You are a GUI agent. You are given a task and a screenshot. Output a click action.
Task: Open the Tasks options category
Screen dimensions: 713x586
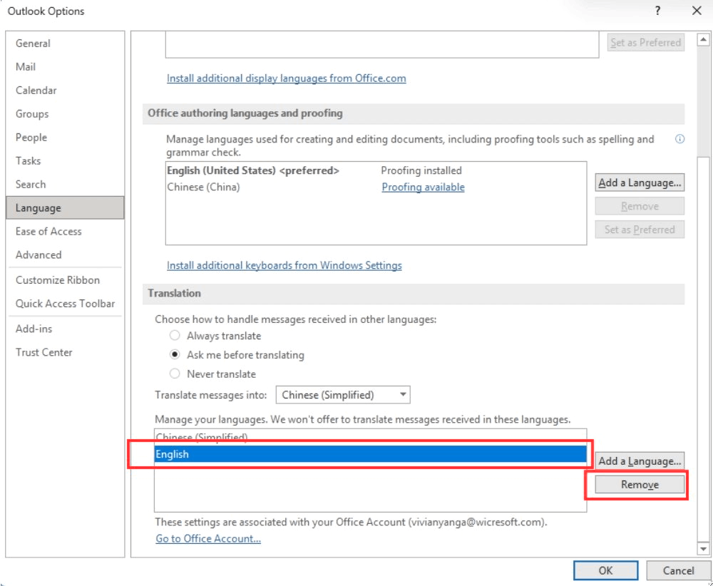coord(65,161)
